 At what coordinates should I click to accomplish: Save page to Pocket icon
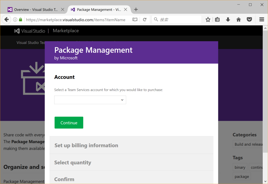(x=249, y=19)
